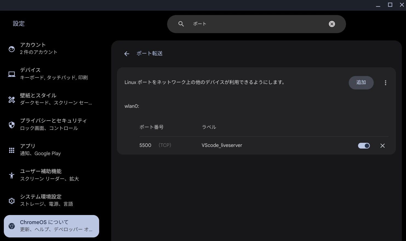Maximize the settings window
Image resolution: width=406 pixels, height=241 pixels.
pyautogui.click(x=390, y=5)
